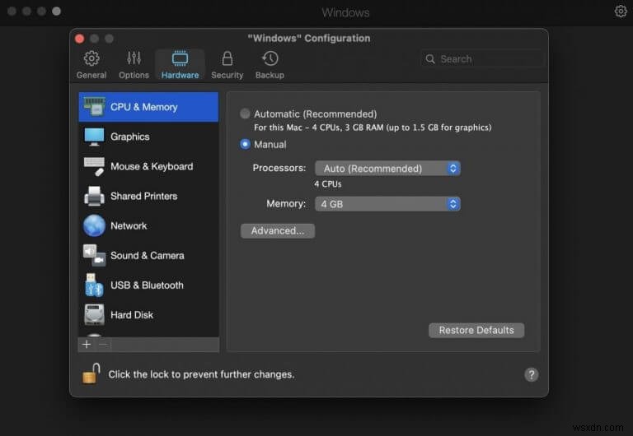This screenshot has height=436, width=633.
Task: Close the Configuration window with red button
Action: [x=79, y=39]
